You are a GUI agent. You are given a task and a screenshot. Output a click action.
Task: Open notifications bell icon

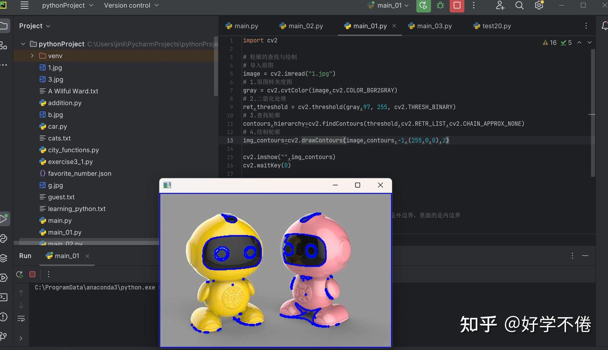coord(605,26)
